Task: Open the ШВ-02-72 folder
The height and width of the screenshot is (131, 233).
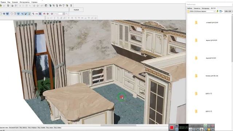Action: click(x=209, y=111)
